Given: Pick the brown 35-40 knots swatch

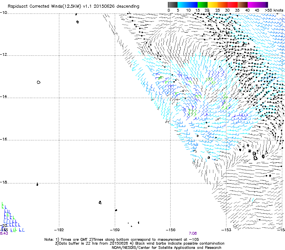Looking at the screenshot, I should pyautogui.click(x=243, y=5).
